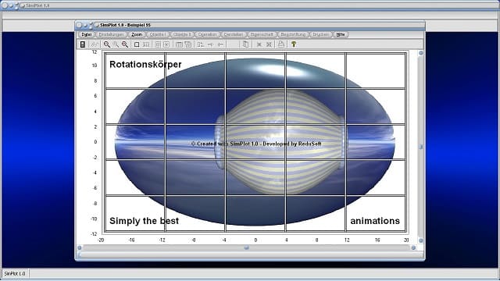Click the calculator icon at toolbar start
500x281 pixels.
pyautogui.click(x=83, y=44)
